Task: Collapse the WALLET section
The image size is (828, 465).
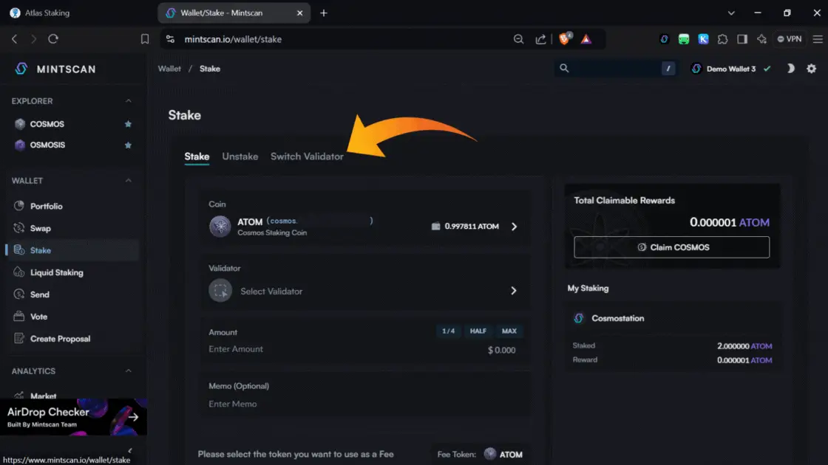Action: (x=128, y=181)
